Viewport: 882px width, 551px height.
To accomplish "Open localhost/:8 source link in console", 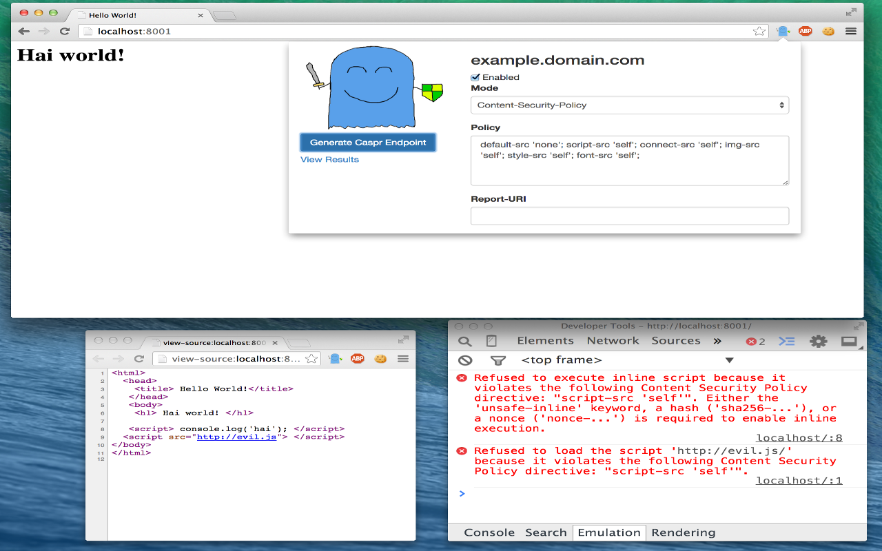I will click(x=799, y=438).
